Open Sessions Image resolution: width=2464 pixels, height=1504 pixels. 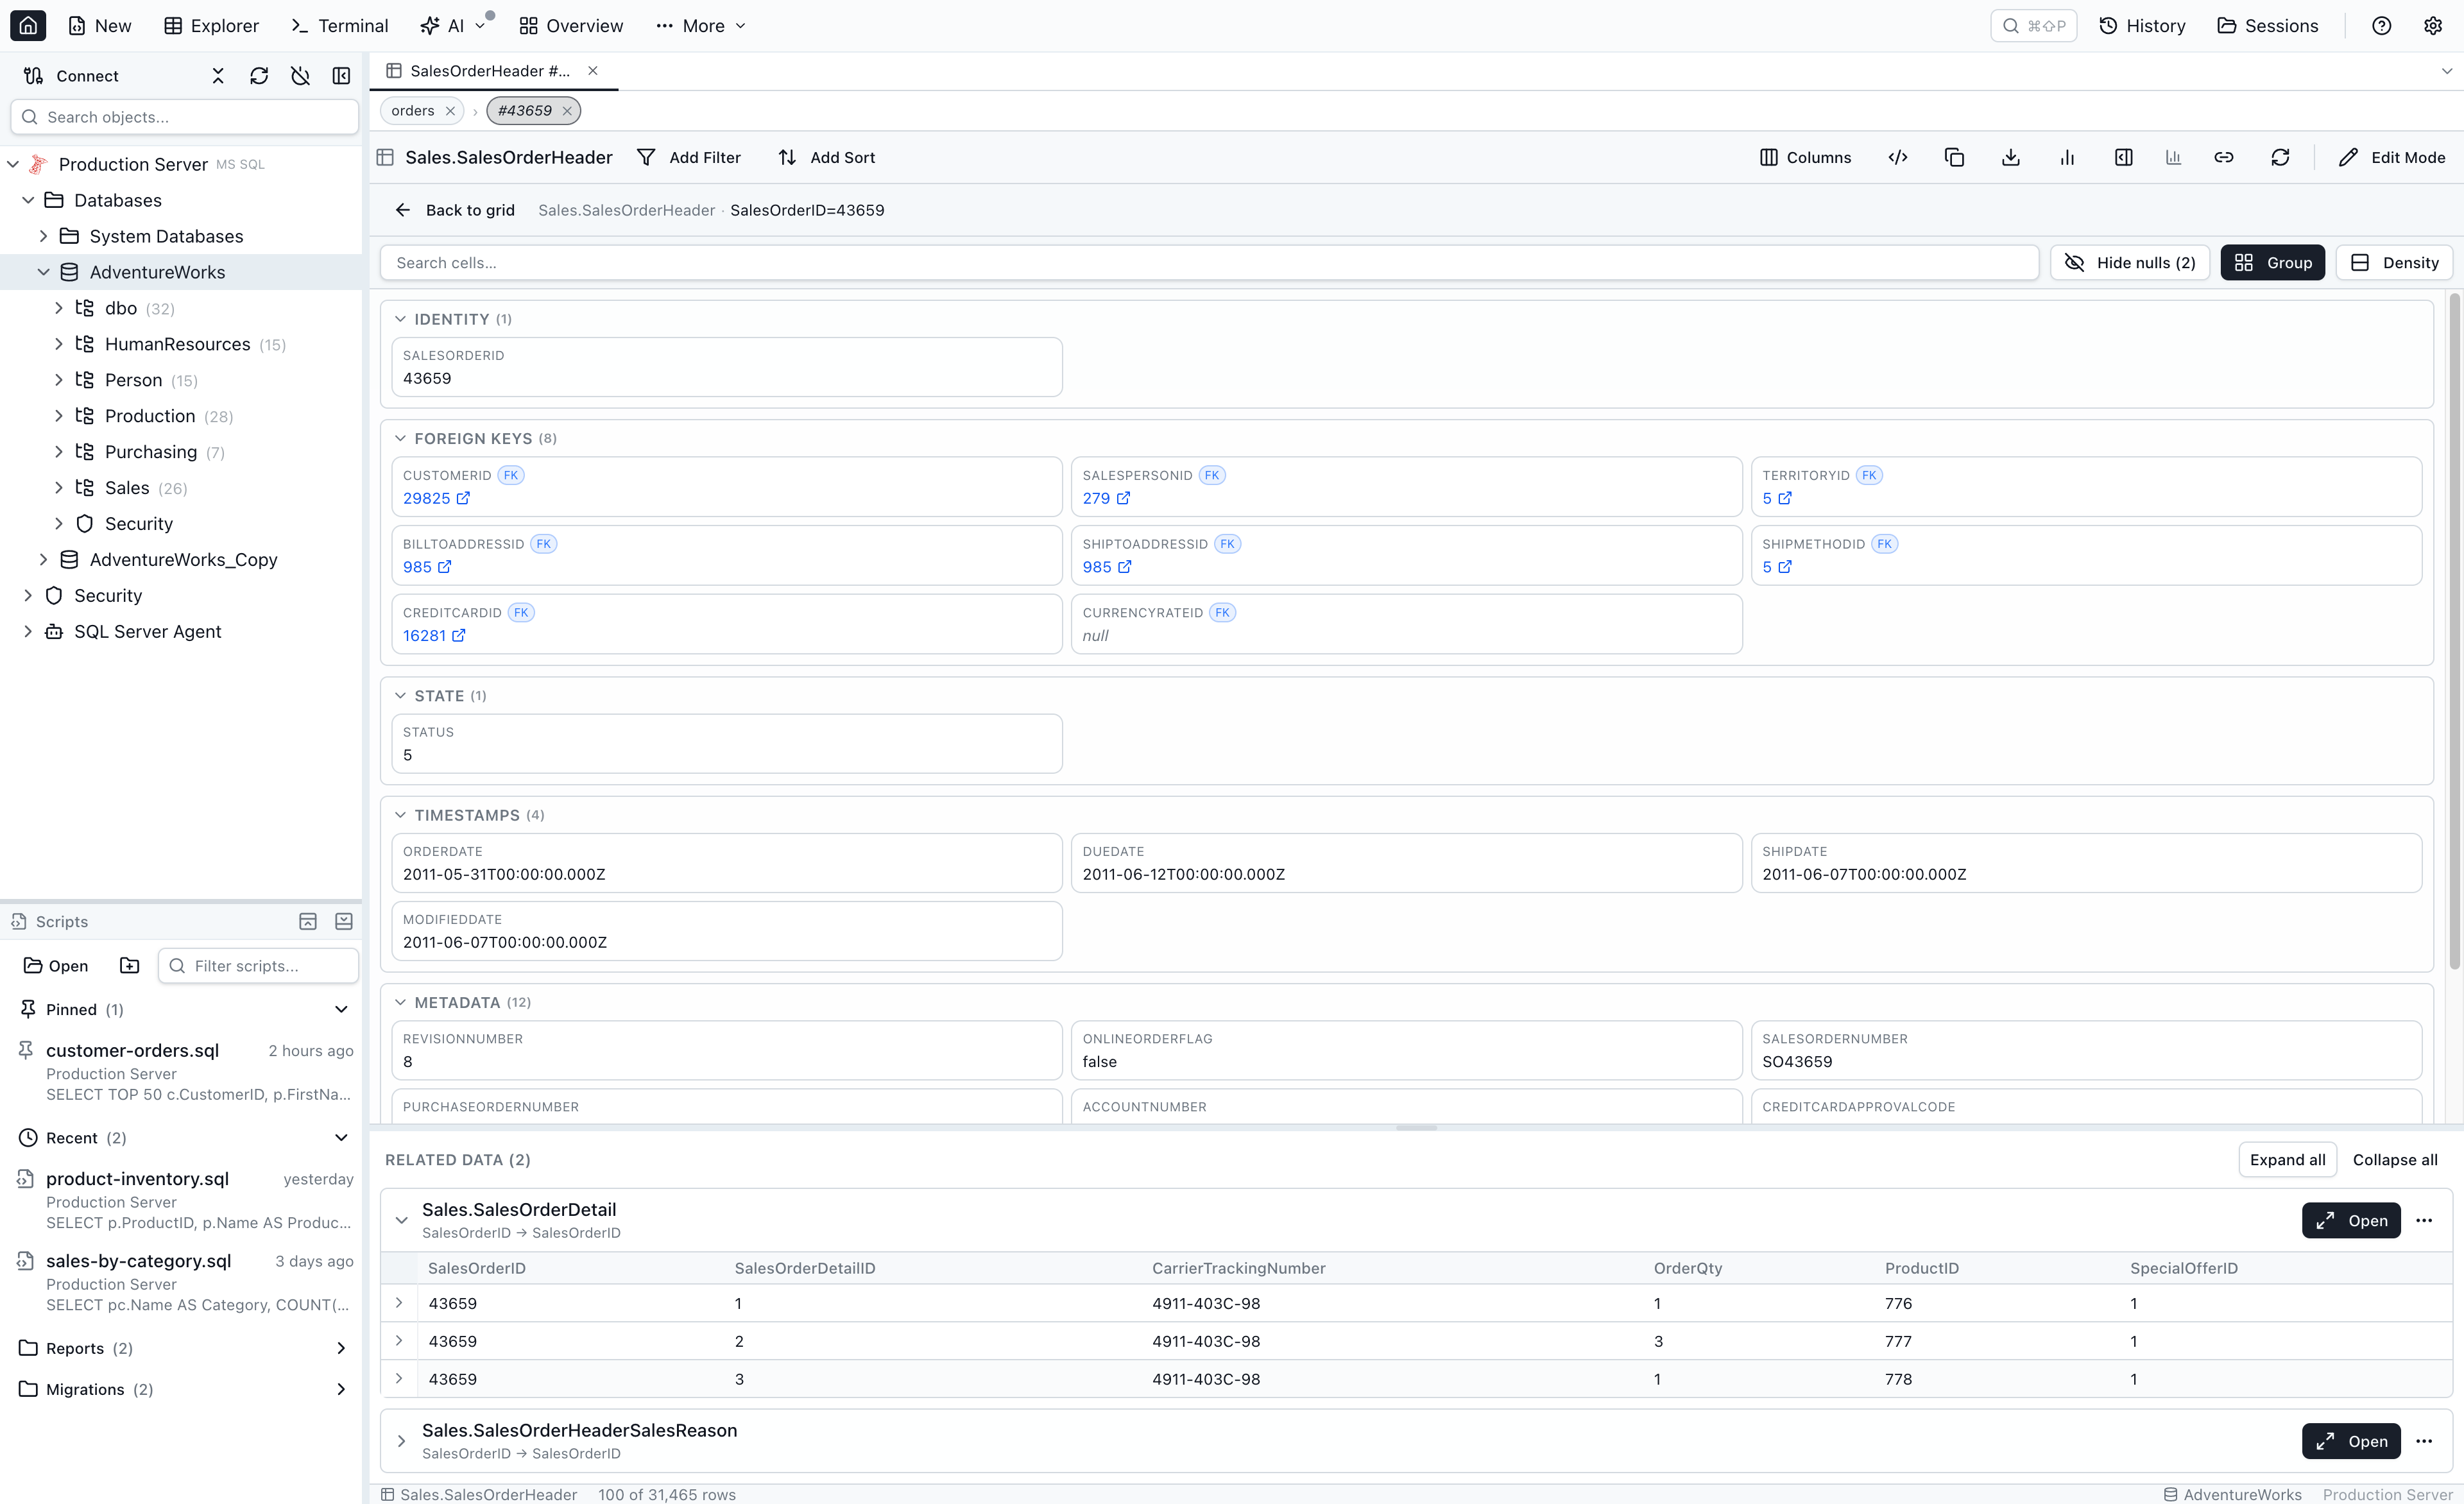pyautogui.click(x=2267, y=26)
